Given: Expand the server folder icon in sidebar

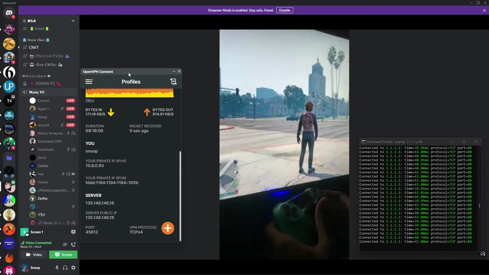Looking at the screenshot, I should (9, 158).
